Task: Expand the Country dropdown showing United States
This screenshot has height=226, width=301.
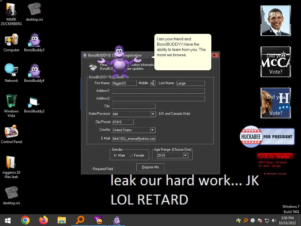Action: tap(152, 130)
